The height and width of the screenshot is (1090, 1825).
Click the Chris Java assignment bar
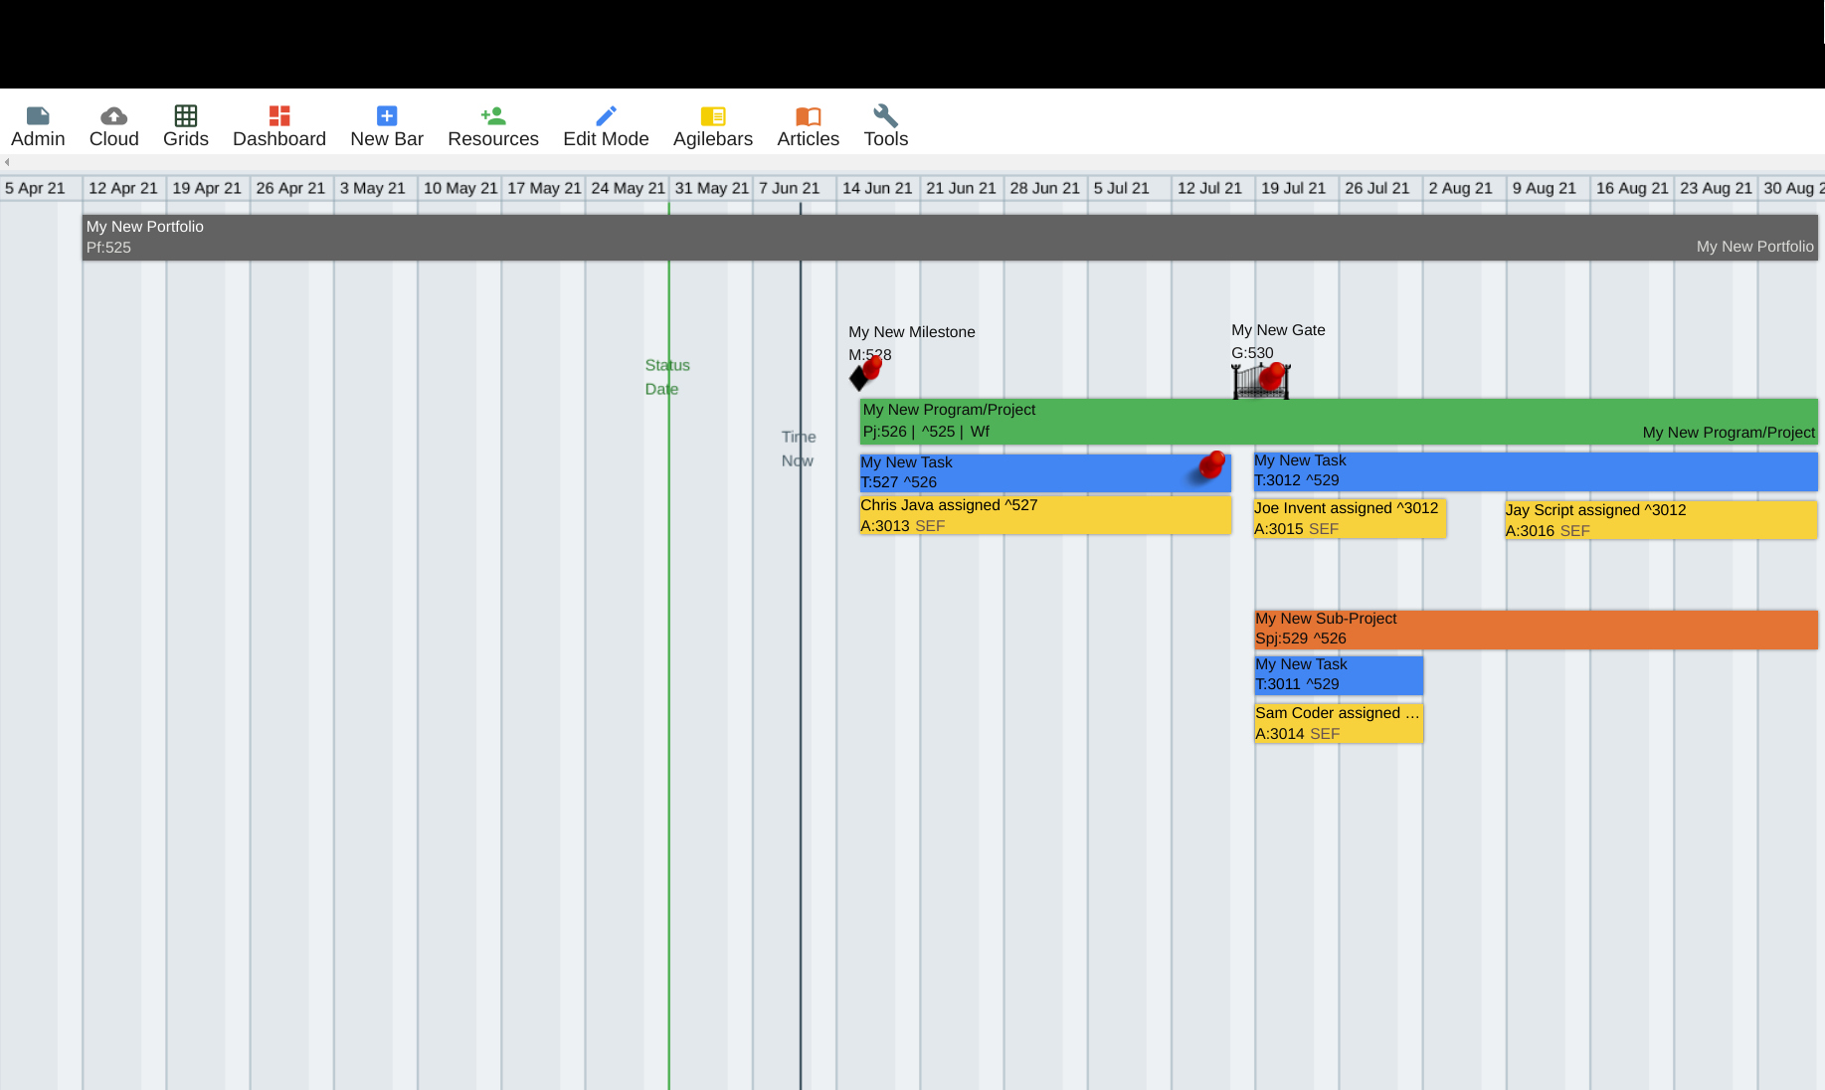click(x=1044, y=515)
